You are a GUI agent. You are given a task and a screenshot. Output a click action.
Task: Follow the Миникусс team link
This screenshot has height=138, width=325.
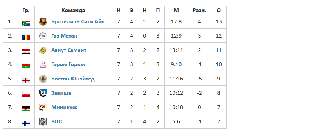[65, 107]
